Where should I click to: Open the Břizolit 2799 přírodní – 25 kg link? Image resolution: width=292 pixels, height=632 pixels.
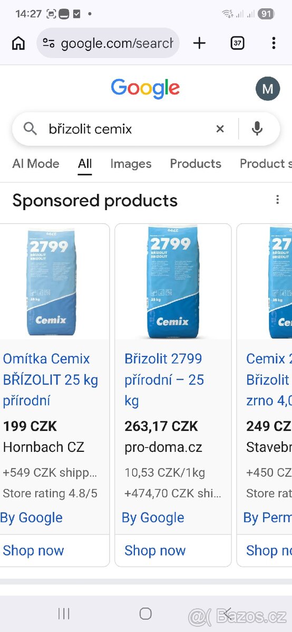(164, 380)
